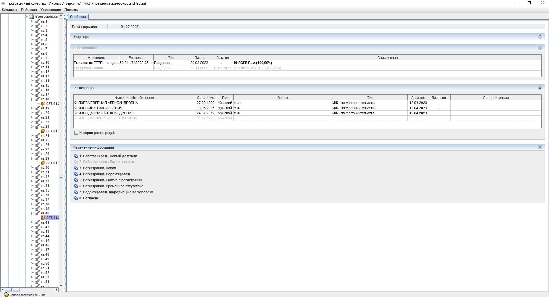Select row 'КНЯЗЕВА ЕВГЕНИЯ АЛЕКСАНДРОВНА'
The height and width of the screenshot is (297, 549).
[307, 103]
